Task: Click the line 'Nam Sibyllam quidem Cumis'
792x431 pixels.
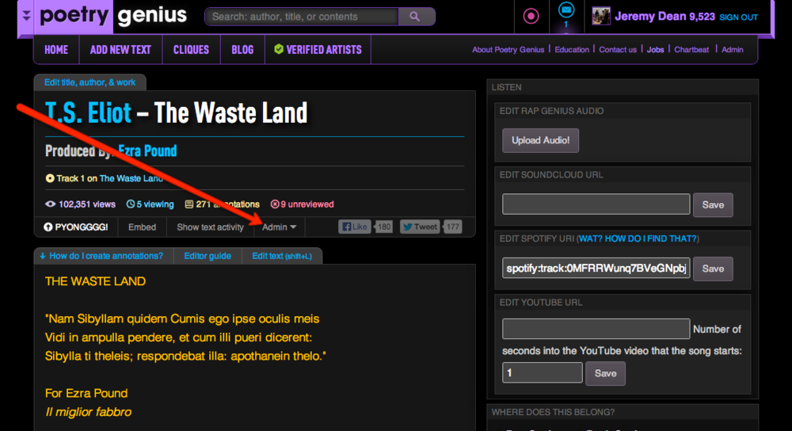Action: pos(182,318)
